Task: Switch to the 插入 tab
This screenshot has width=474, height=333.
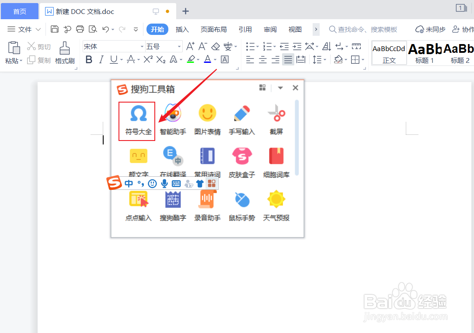Action: click(182, 29)
